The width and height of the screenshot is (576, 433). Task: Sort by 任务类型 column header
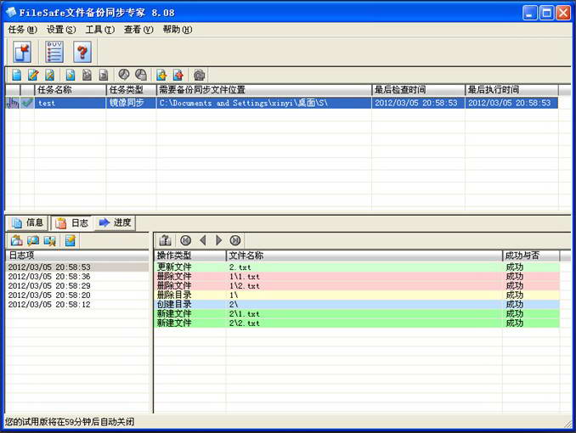[131, 90]
